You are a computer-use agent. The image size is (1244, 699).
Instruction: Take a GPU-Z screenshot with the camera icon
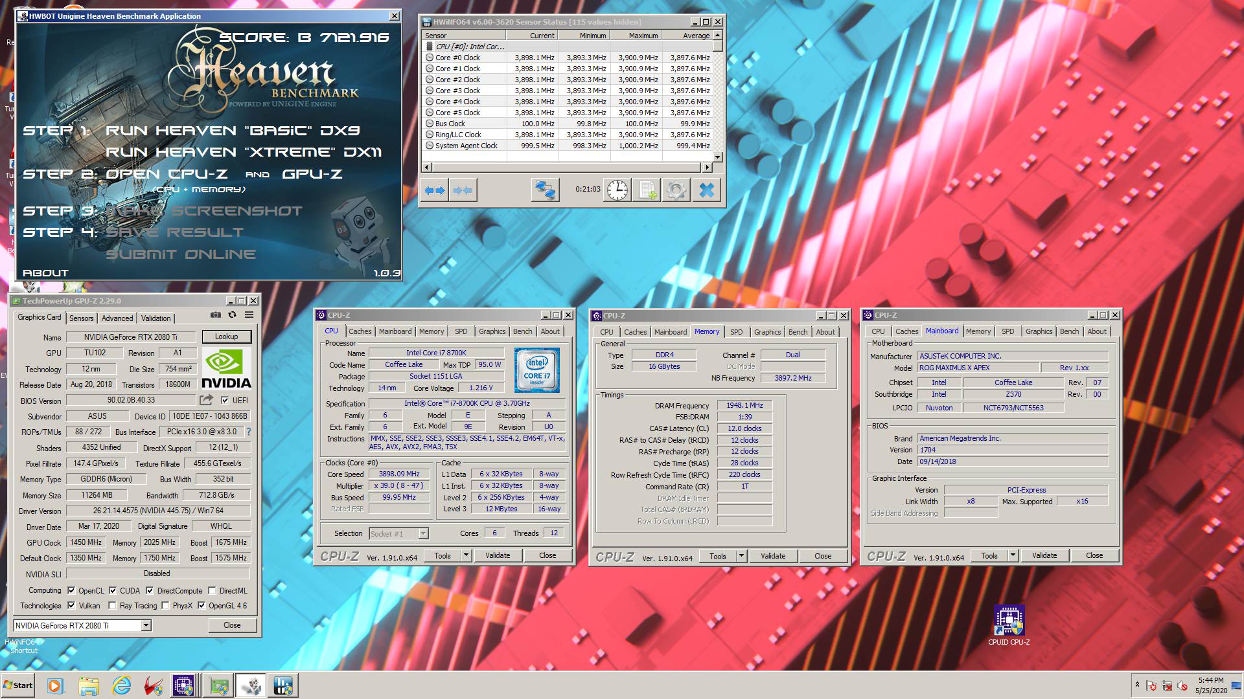216,315
